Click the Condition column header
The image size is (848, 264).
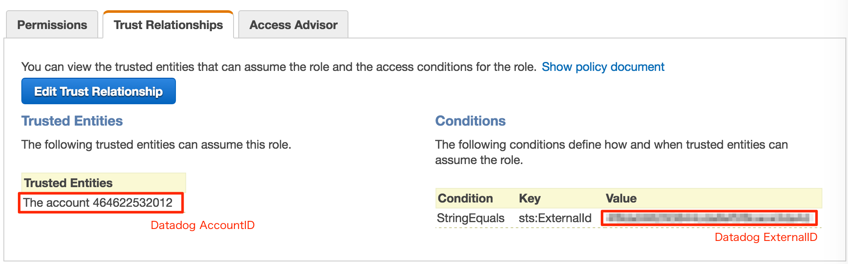tap(465, 198)
